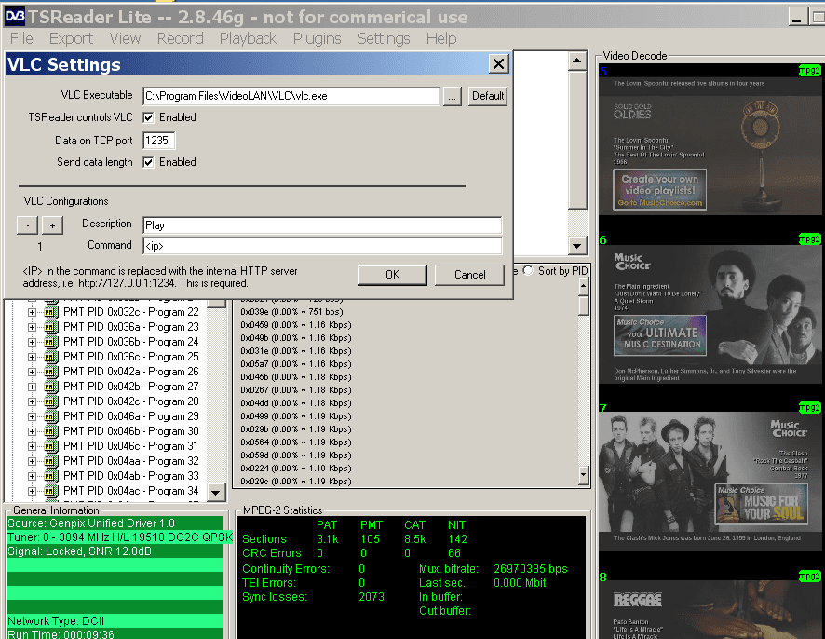Expand the Program 22 tree node

(32, 312)
